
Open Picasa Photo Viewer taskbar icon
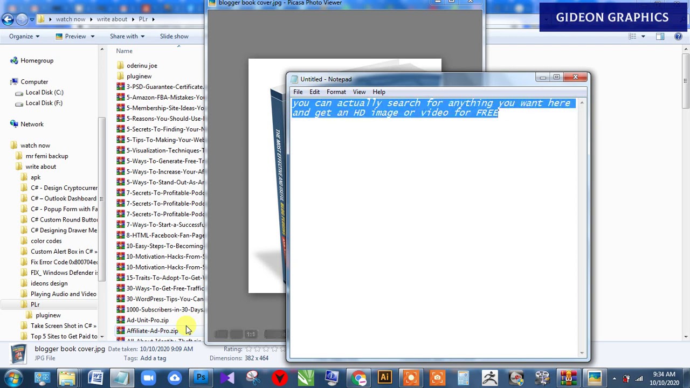[595, 378]
